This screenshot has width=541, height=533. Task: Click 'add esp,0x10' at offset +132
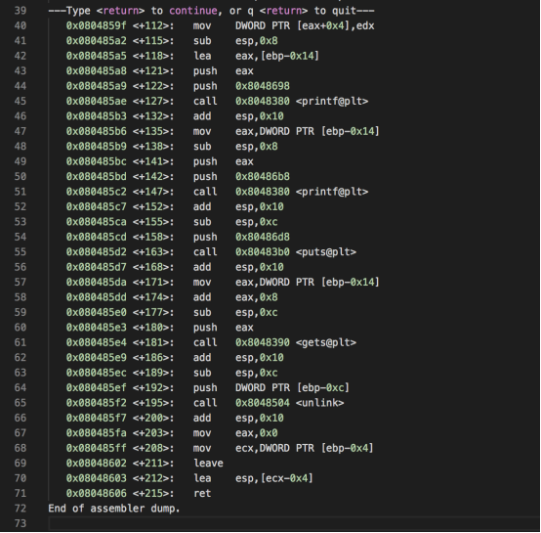[x=238, y=116]
